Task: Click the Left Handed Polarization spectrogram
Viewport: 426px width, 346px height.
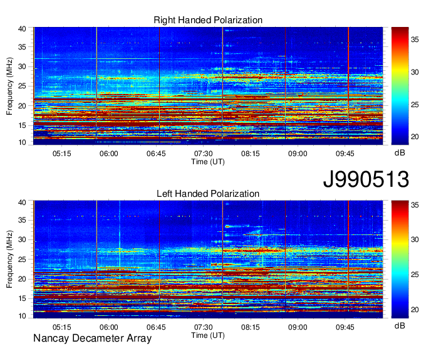Action: pos(208,259)
